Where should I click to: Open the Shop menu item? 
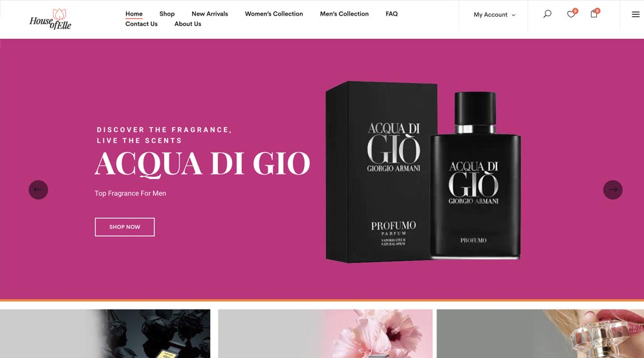(167, 14)
